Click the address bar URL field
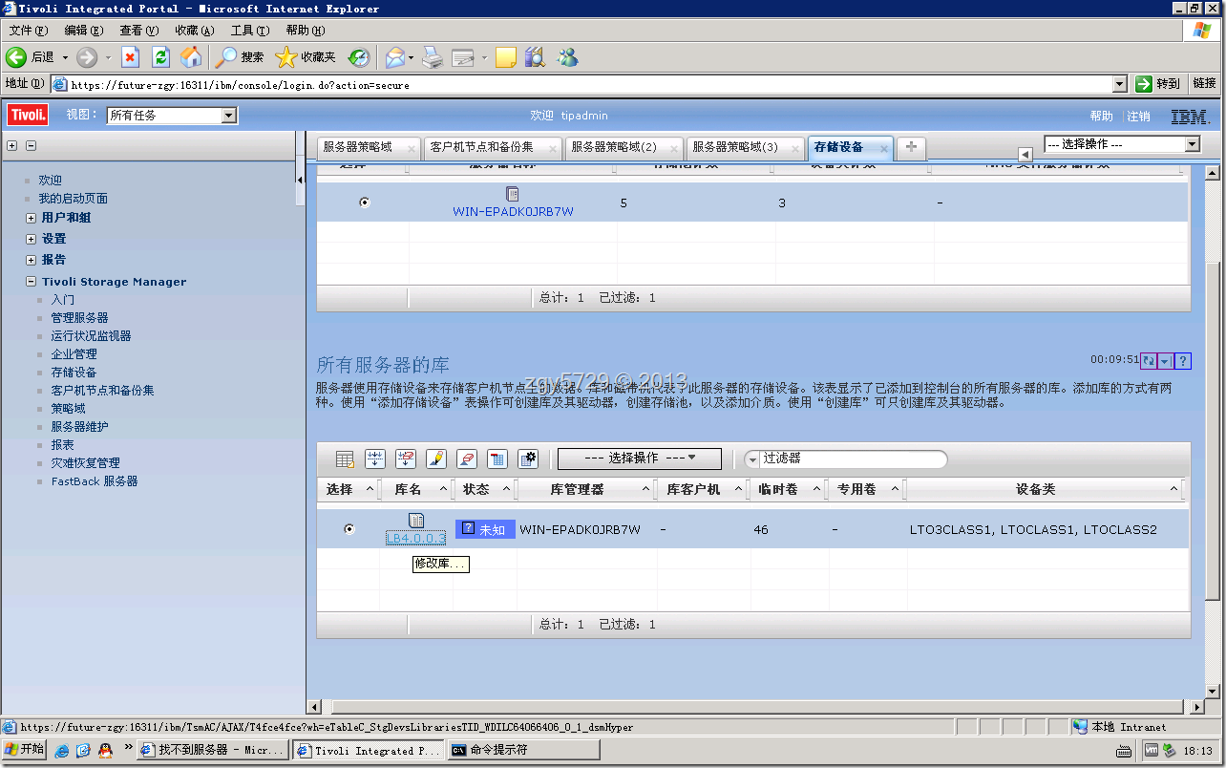Image resolution: width=1226 pixels, height=768 pixels. click(589, 84)
